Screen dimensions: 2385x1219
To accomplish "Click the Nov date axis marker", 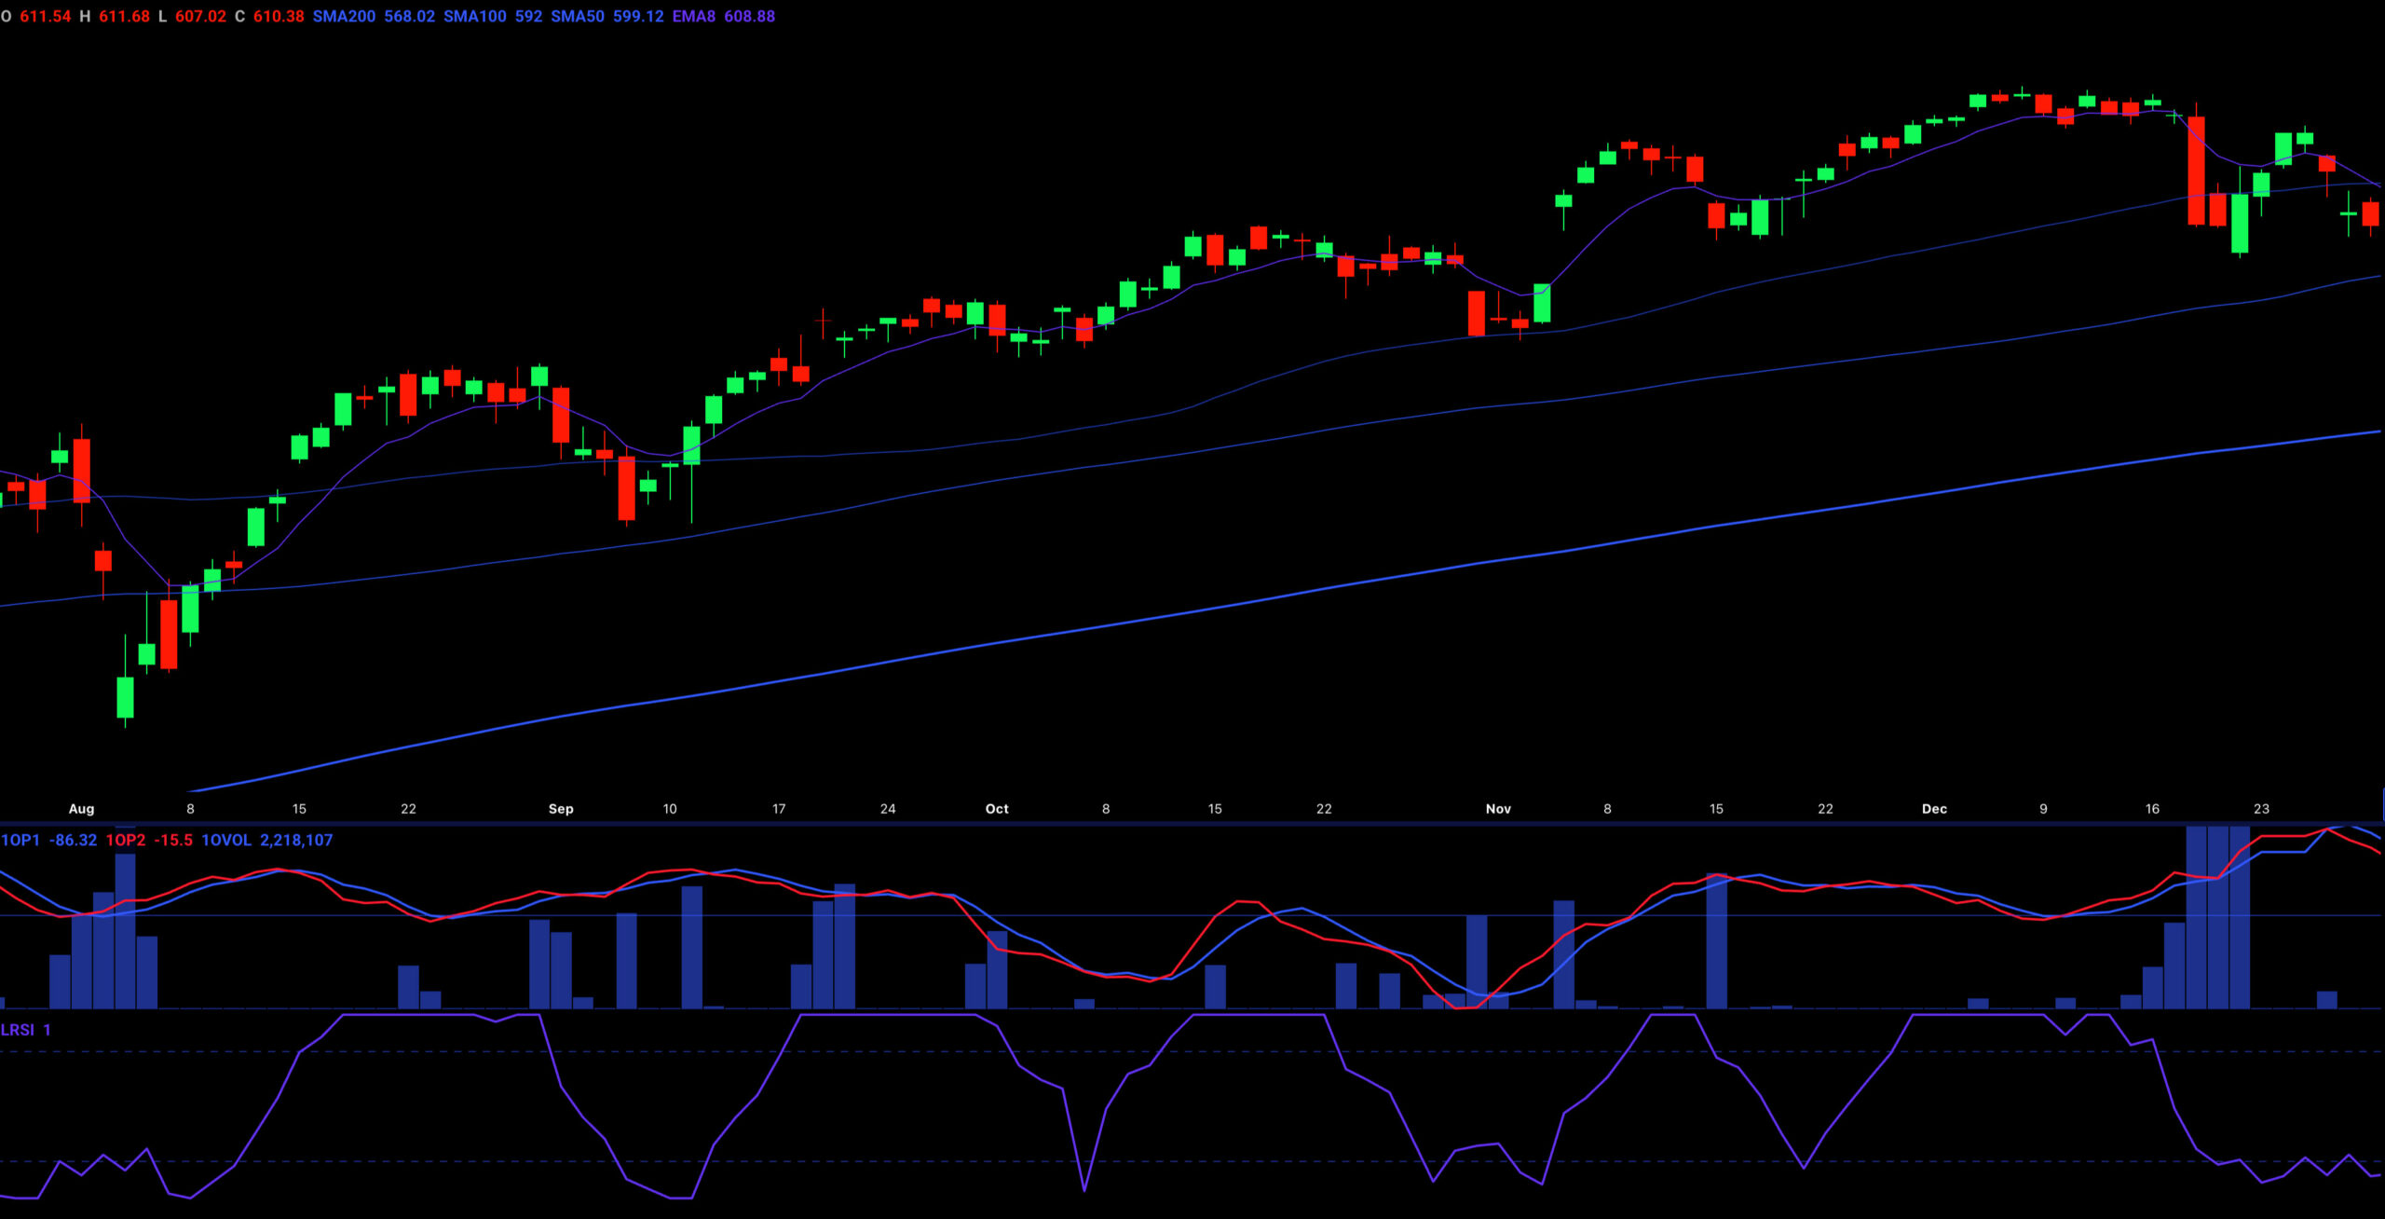I will [1498, 809].
